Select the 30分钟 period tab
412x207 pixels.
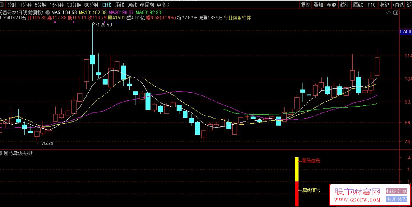point(74,5)
